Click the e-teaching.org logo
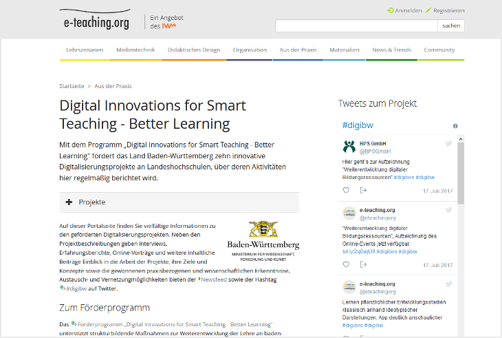The width and height of the screenshot is (502, 338). click(94, 21)
